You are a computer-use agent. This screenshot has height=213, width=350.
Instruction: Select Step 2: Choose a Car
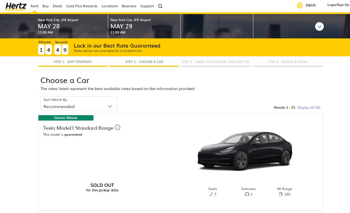coord(144,62)
